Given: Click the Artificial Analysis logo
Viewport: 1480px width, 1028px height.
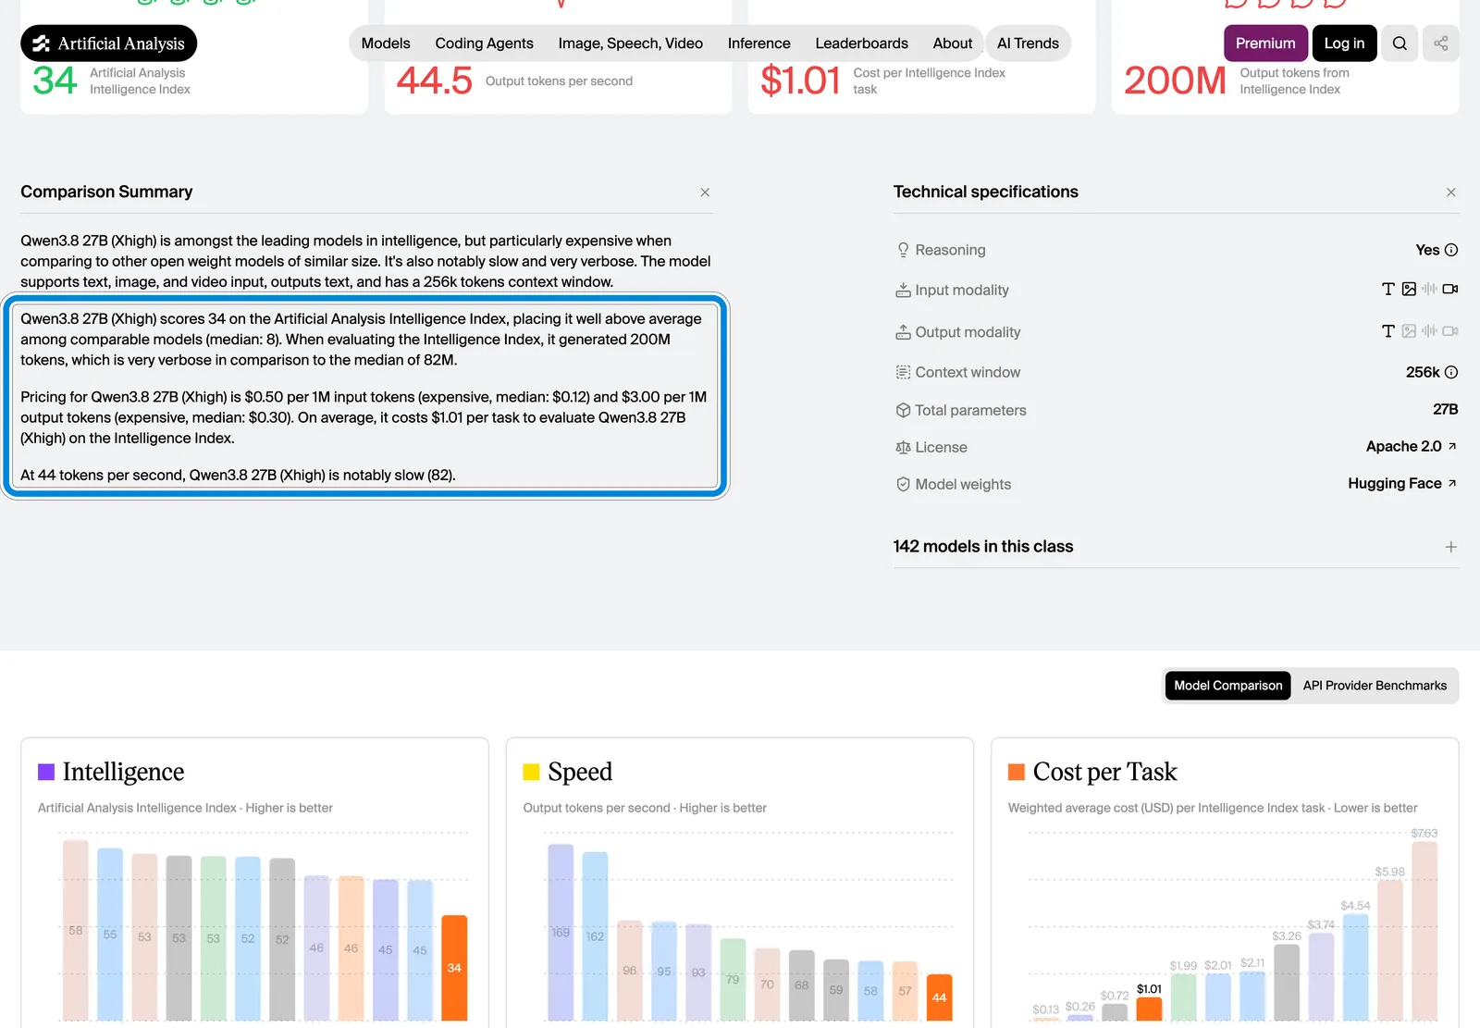Looking at the screenshot, I should [x=108, y=43].
